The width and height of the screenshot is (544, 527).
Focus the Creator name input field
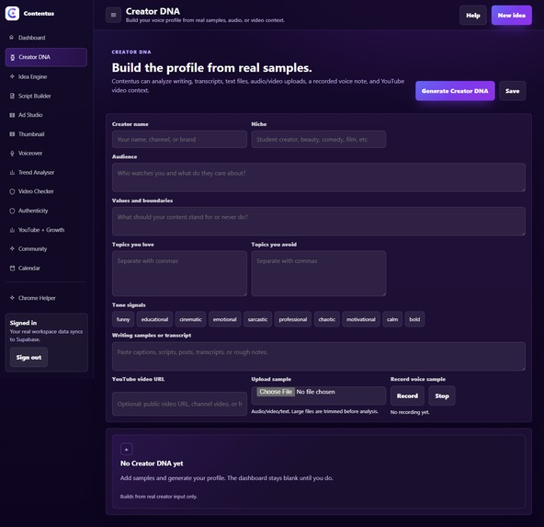click(x=179, y=139)
